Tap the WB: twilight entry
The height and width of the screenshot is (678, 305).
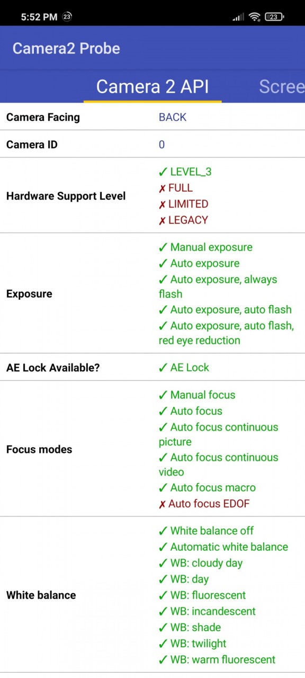192,644
